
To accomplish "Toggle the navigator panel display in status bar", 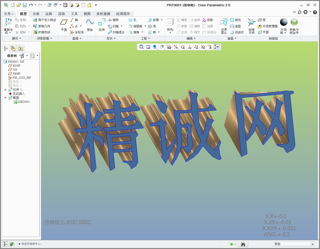I will click(x=5, y=244).
